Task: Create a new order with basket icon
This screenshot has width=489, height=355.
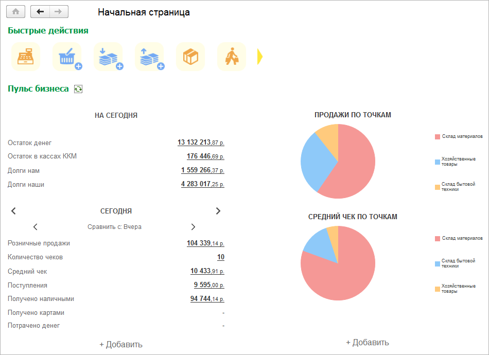Action: [x=67, y=57]
